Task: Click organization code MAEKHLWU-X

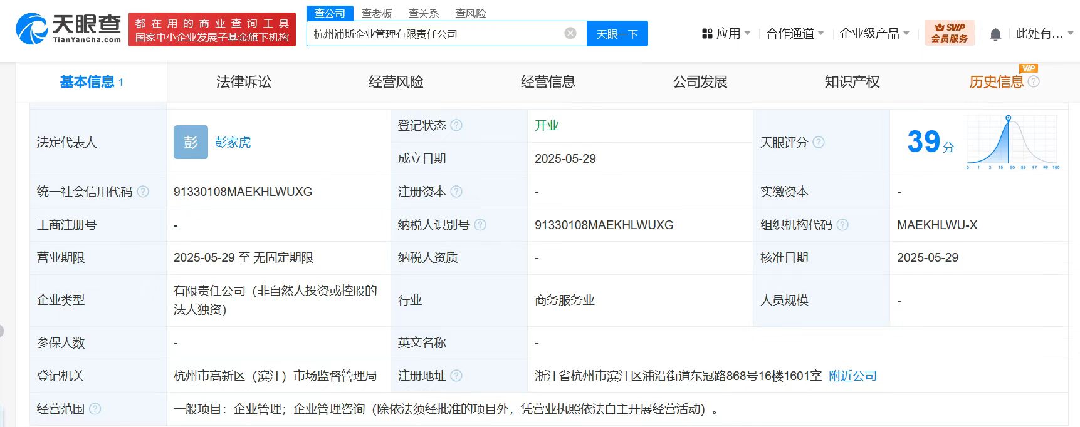Action: (x=937, y=225)
